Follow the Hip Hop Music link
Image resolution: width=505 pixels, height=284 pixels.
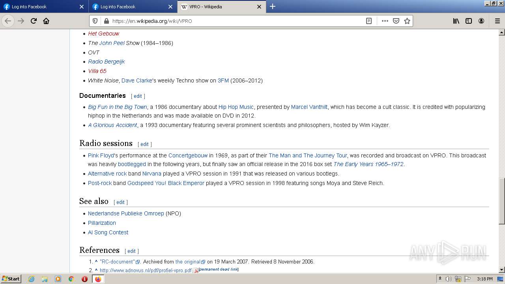point(236,107)
